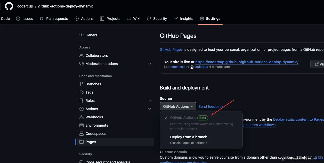Viewport: 324px width, 163px height.
Task: Click the Environments server icon
Action: pos(82,125)
